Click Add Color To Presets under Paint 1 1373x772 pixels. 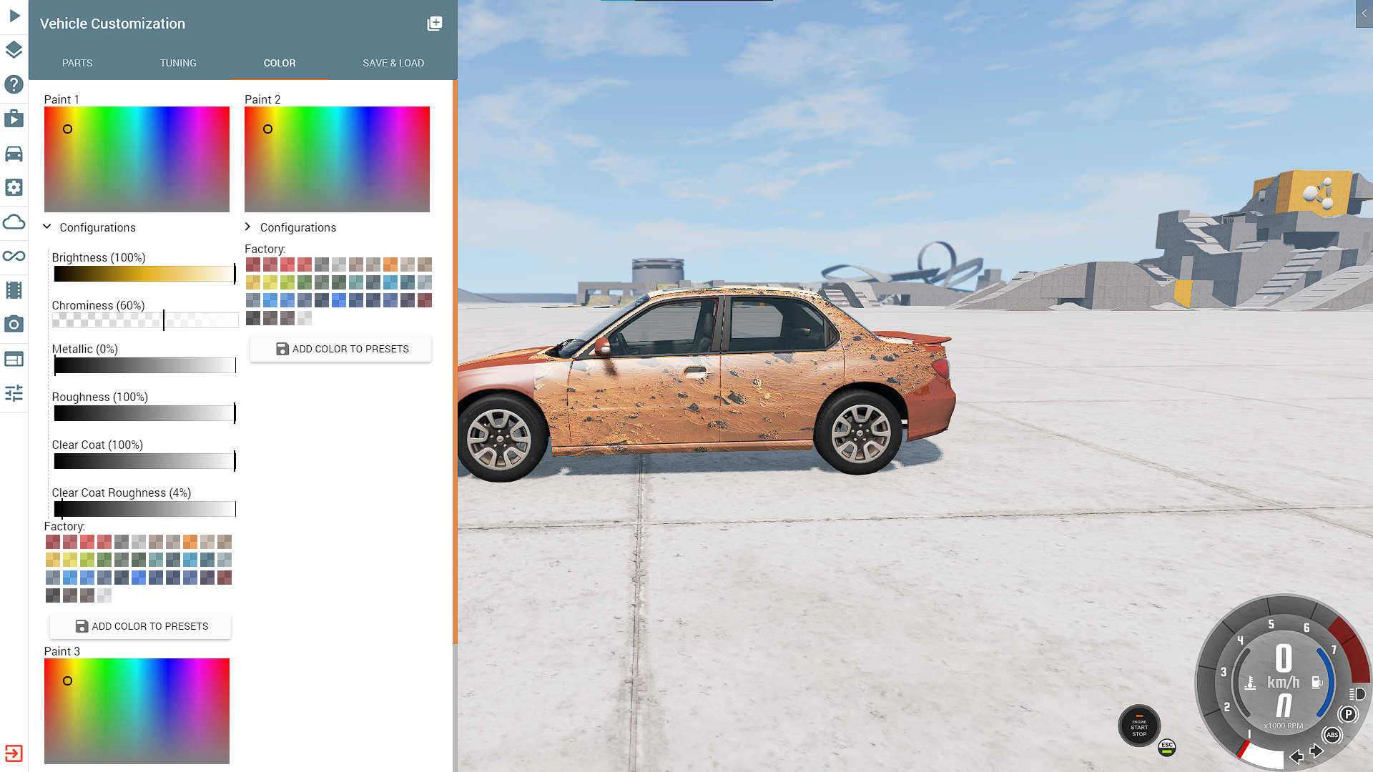click(x=140, y=626)
